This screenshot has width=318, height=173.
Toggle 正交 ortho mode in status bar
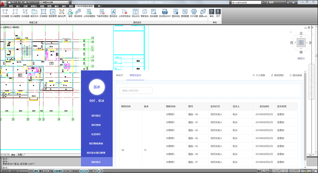pyautogui.click(x=46, y=171)
